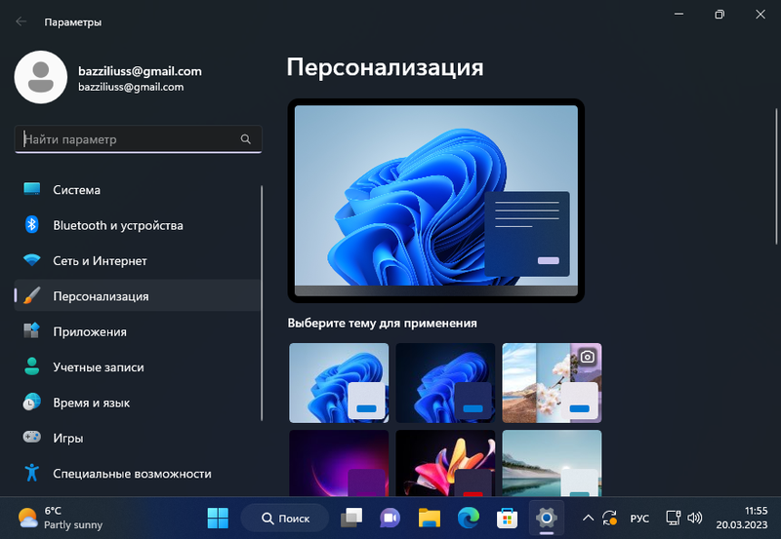Screen dimensions: 781x539
Task: Apply the dark Windows bloom theme
Action: click(x=445, y=382)
